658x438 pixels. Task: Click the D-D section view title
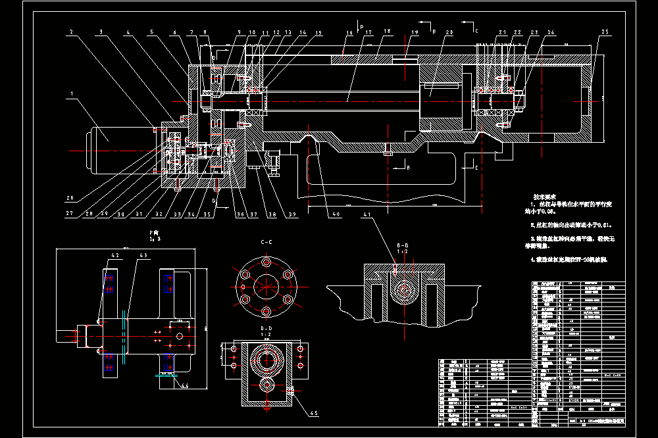click(x=266, y=329)
